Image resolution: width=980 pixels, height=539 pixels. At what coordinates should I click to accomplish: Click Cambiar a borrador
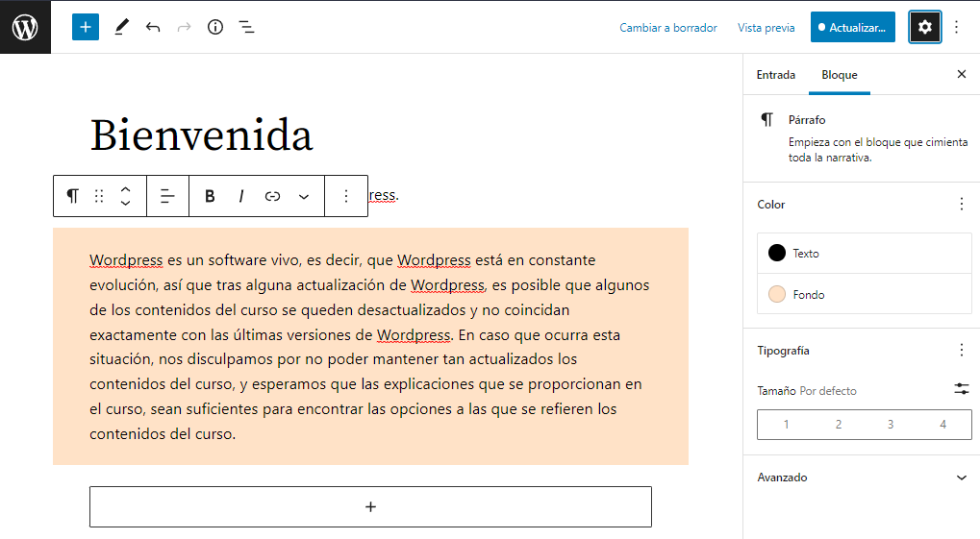click(668, 28)
